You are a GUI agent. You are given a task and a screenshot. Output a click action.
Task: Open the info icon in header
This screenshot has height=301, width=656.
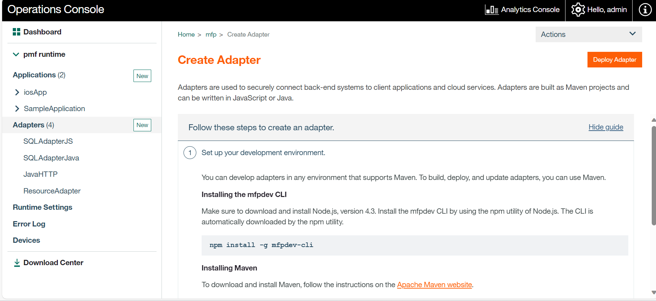click(645, 10)
